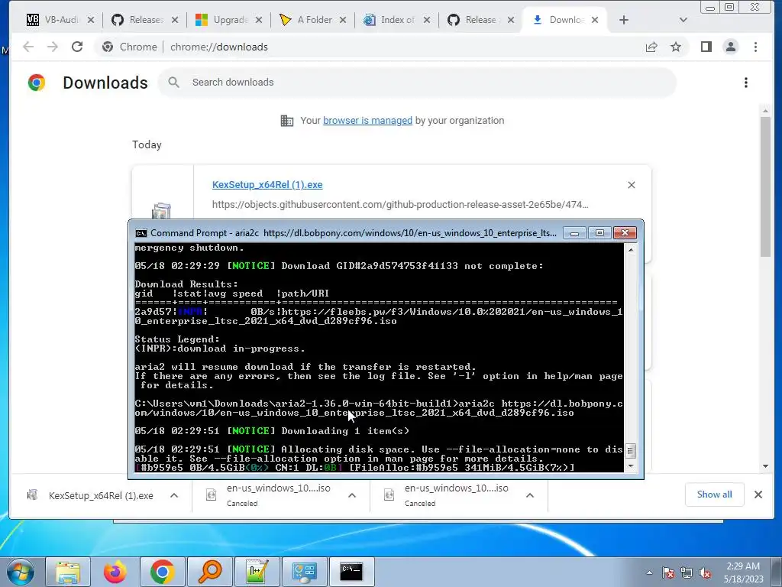Open Windows Explorer from taskbar

tap(68, 572)
